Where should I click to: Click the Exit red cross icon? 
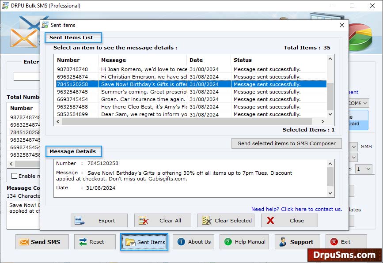coord(334,242)
